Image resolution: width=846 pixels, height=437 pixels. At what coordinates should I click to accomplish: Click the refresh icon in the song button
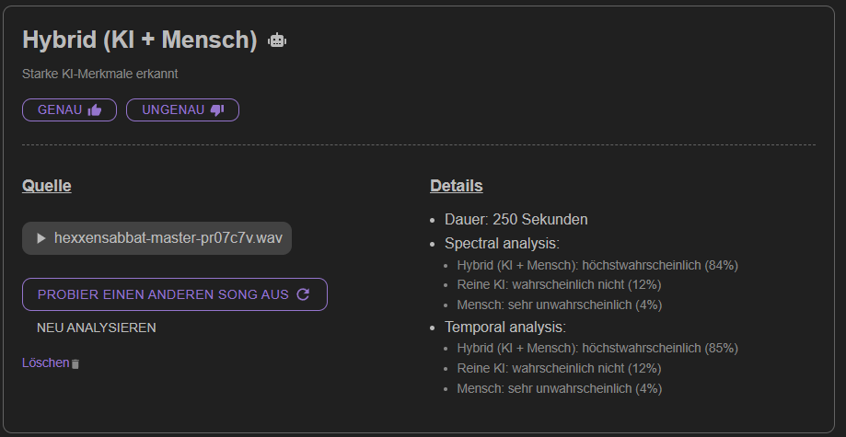[303, 294]
